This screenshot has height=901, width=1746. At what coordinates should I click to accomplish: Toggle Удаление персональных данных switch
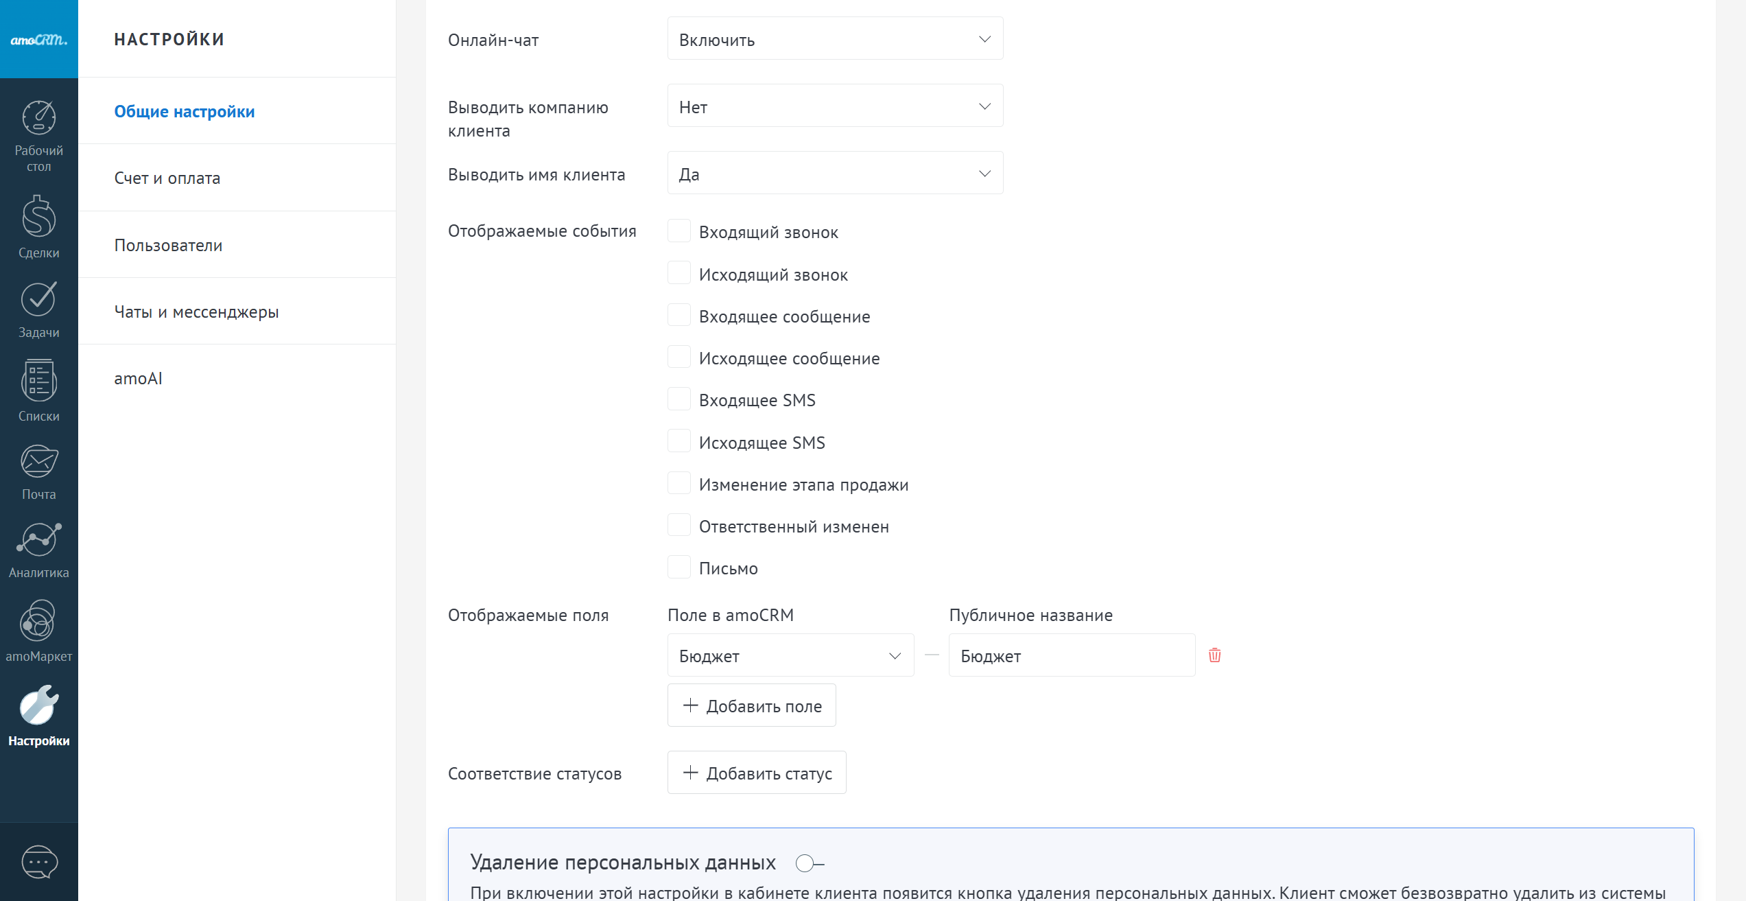(x=810, y=863)
